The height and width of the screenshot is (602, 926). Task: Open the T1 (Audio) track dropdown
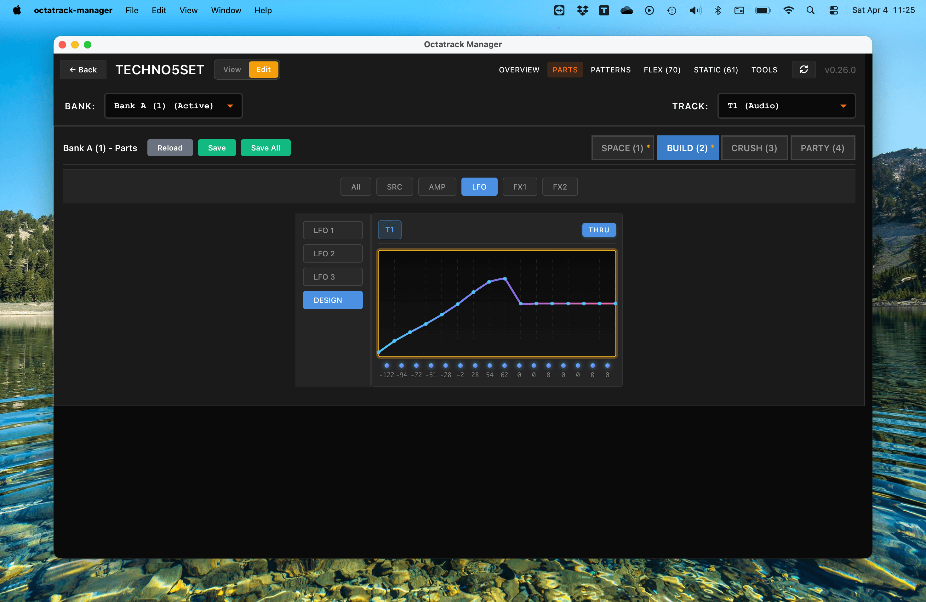[786, 106]
